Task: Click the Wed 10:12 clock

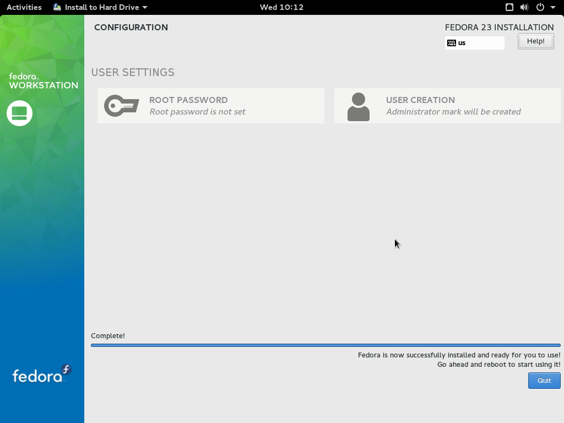Action: coord(281,7)
